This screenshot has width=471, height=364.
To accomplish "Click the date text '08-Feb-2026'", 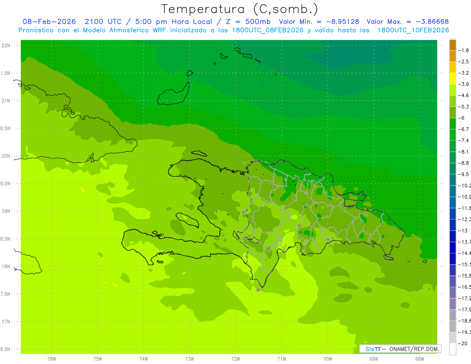I will (49, 22).
